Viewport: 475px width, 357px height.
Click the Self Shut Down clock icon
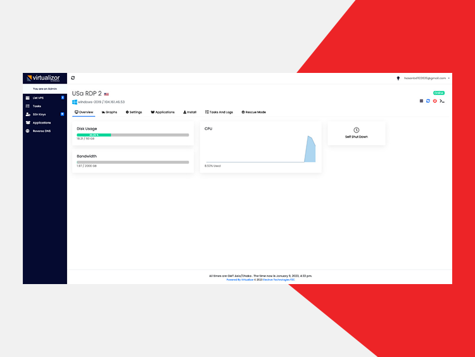pos(356,130)
